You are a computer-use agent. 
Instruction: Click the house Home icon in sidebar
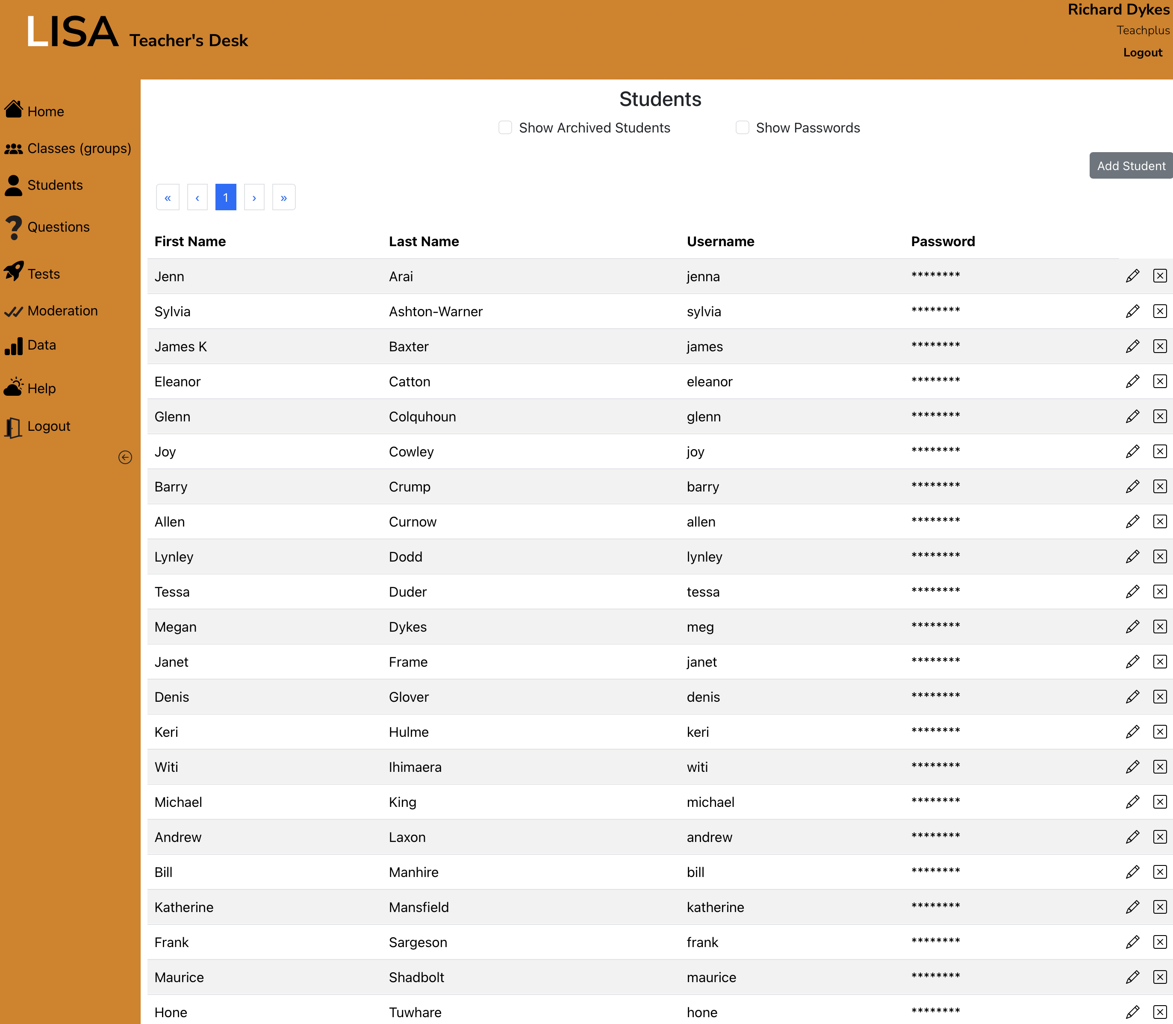click(14, 110)
